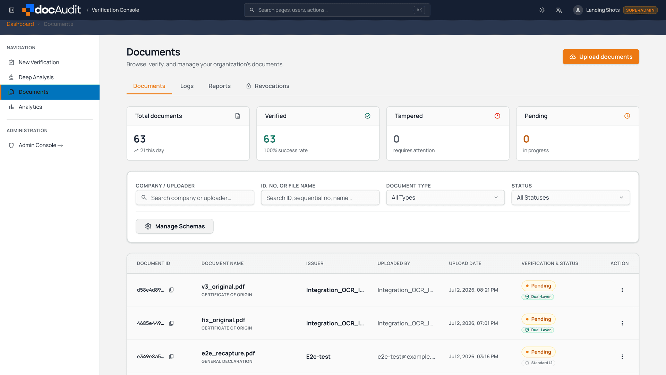Open the language translate icon
Screen dimensions: 666x375
pos(559,10)
